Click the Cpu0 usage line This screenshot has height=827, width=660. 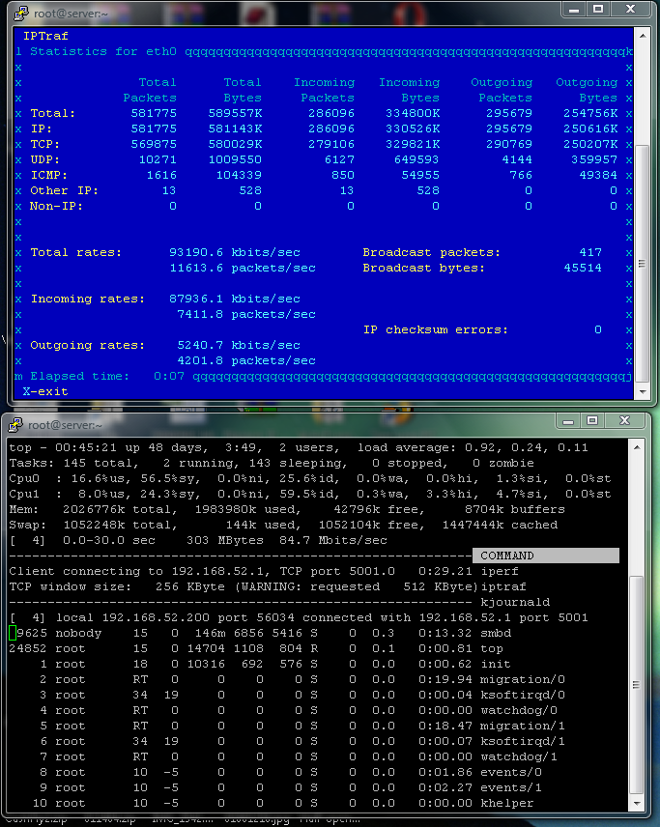[310, 478]
